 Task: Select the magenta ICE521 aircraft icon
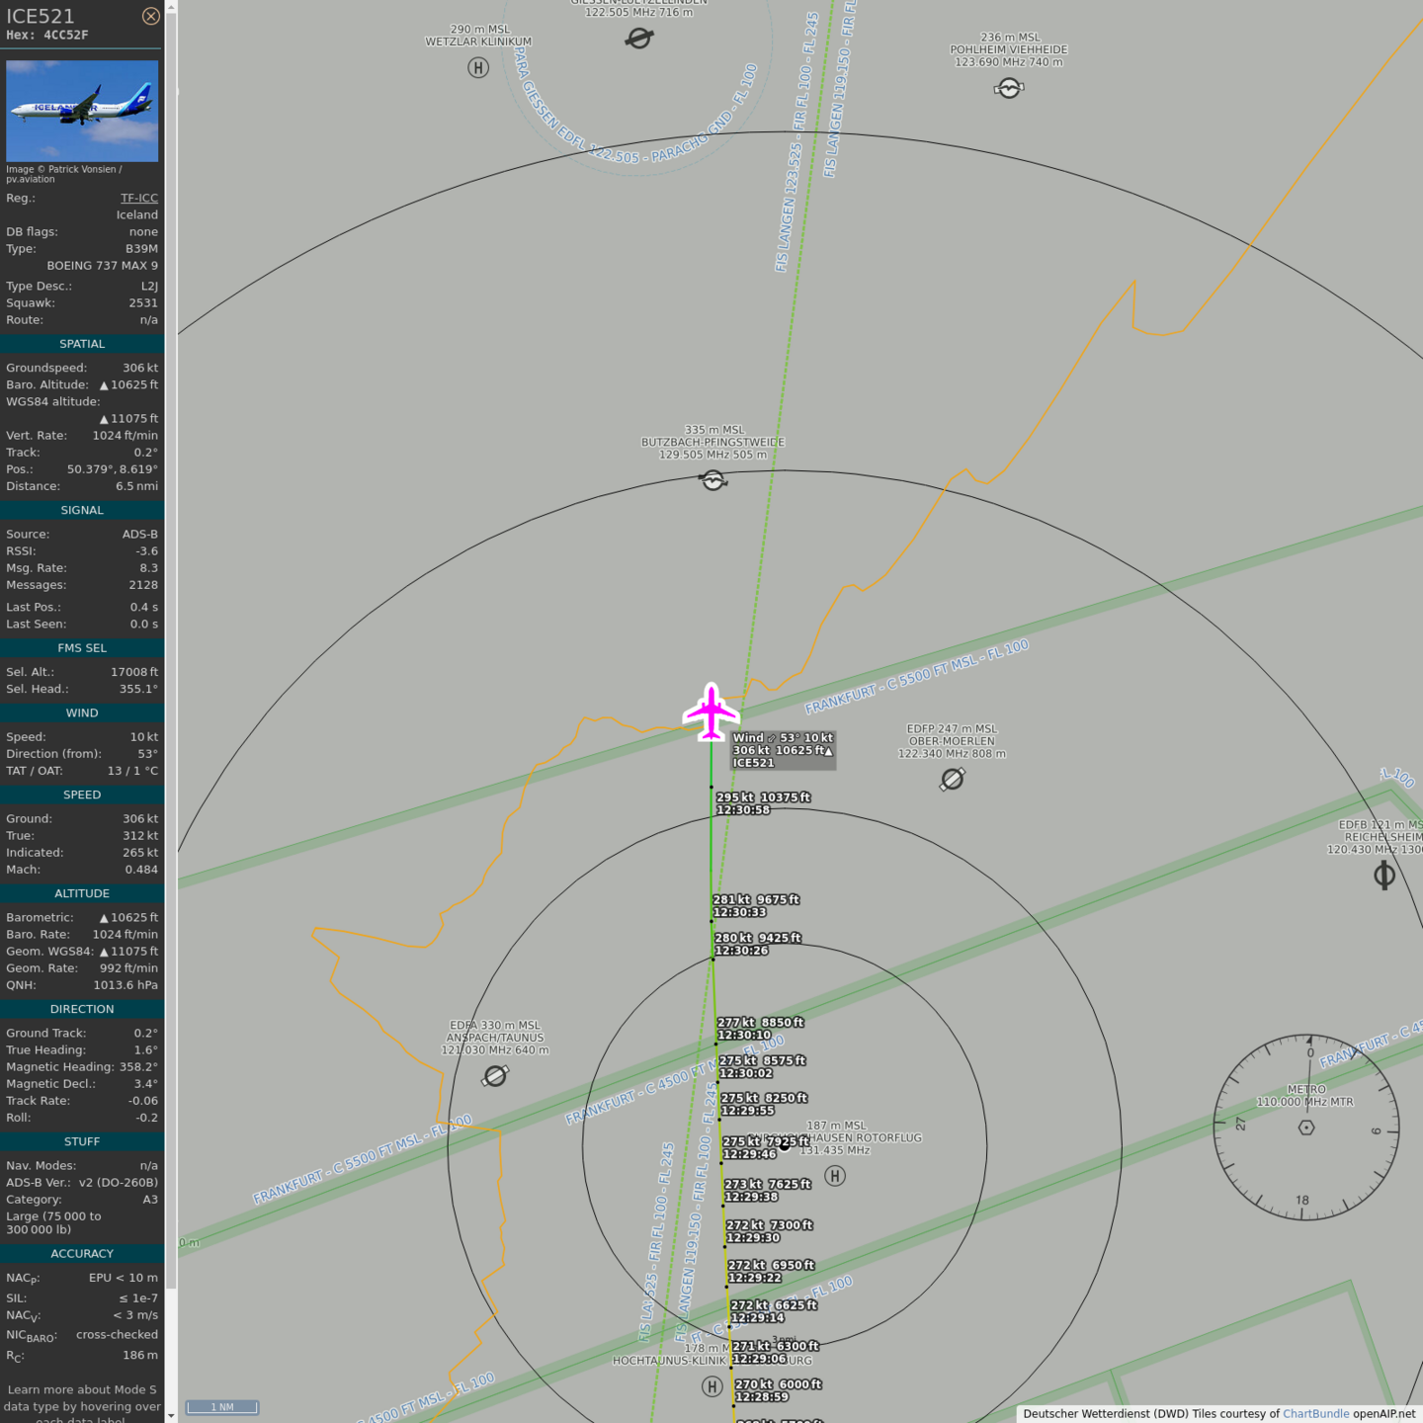click(711, 711)
